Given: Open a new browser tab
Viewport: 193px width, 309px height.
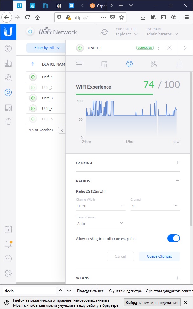Looking at the screenshot, I should point(121,5).
